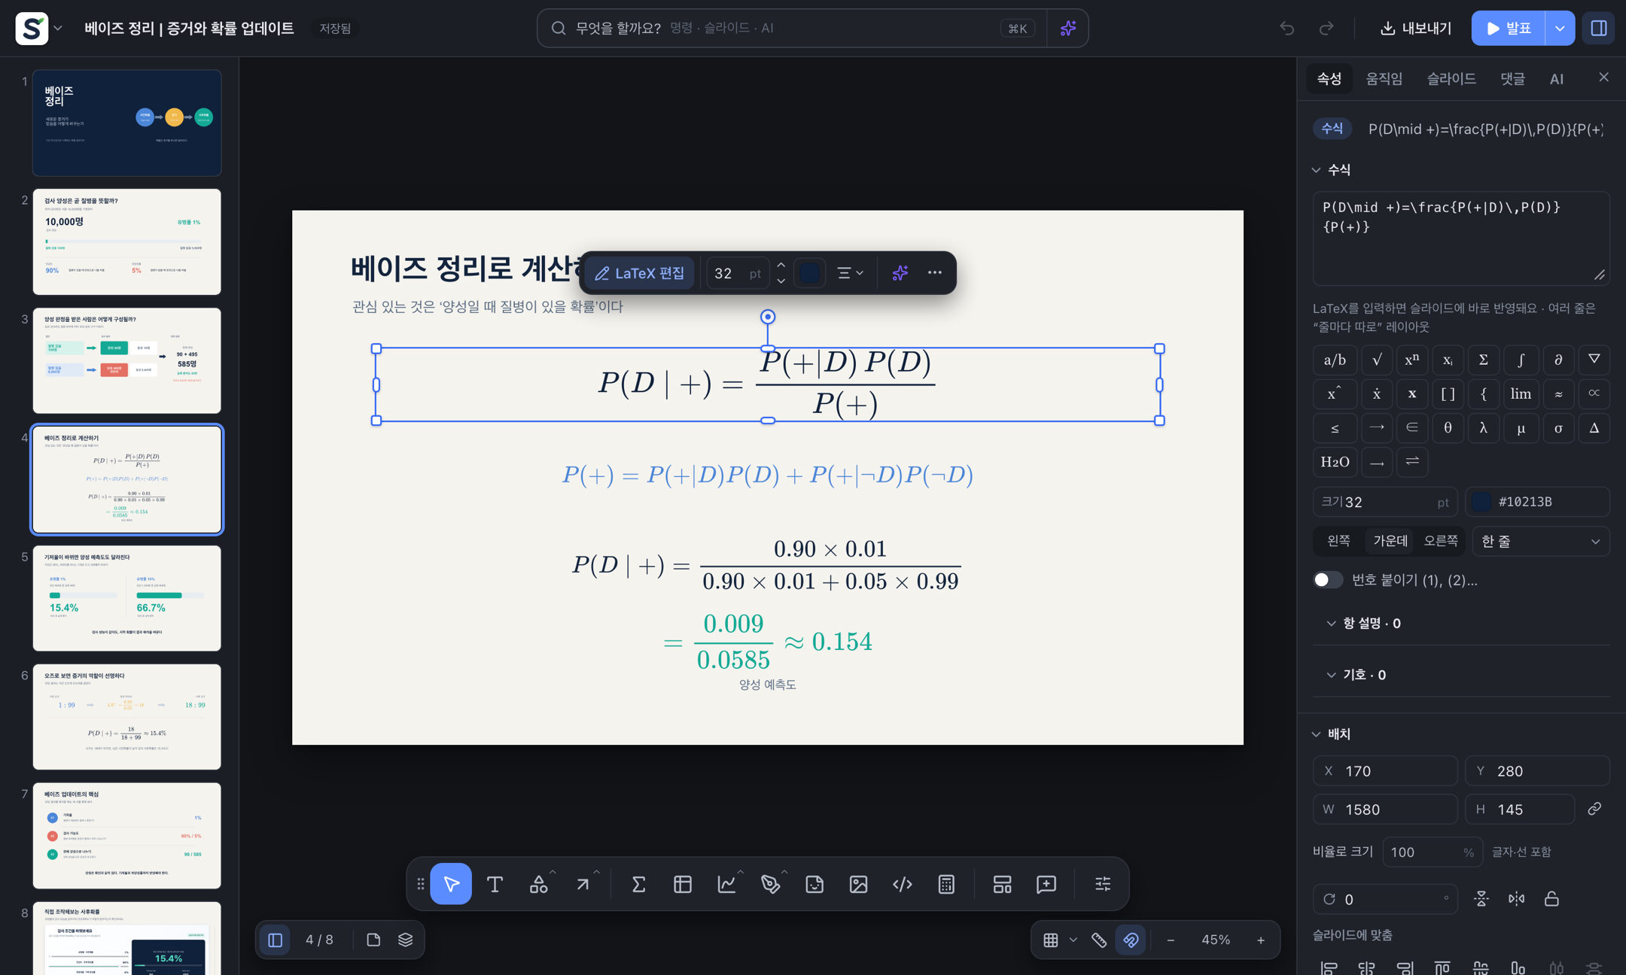
Task: Set alignment to 왼쪽
Action: pyautogui.click(x=1338, y=541)
